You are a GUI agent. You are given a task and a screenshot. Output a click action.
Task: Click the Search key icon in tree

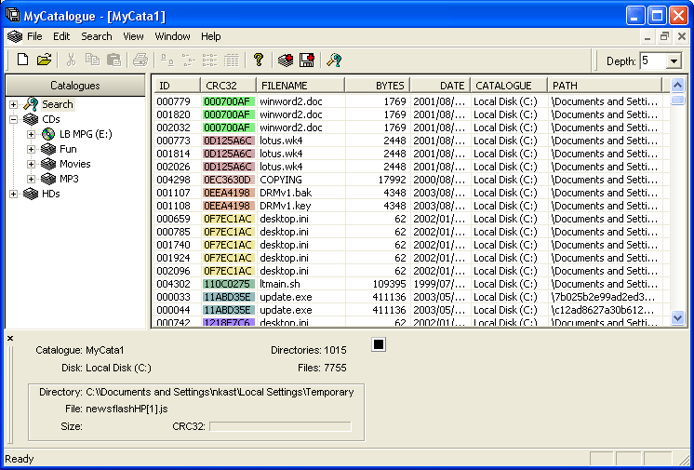tap(31, 104)
